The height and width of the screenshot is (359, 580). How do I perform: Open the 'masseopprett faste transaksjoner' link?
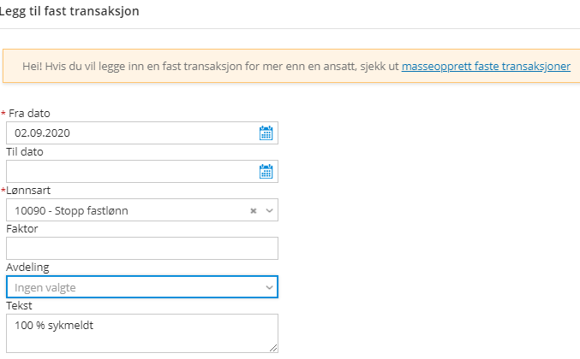[x=486, y=66]
